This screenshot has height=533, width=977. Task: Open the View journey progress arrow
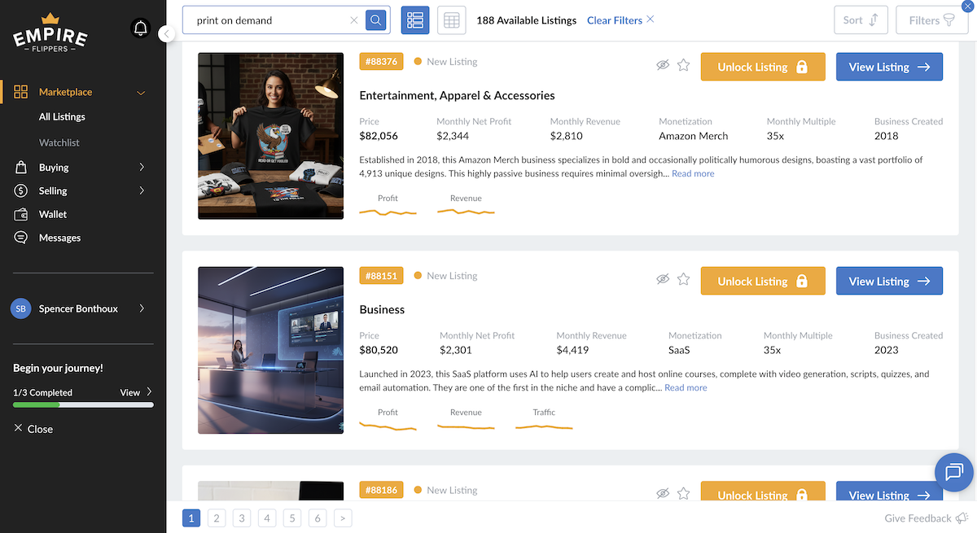click(149, 392)
